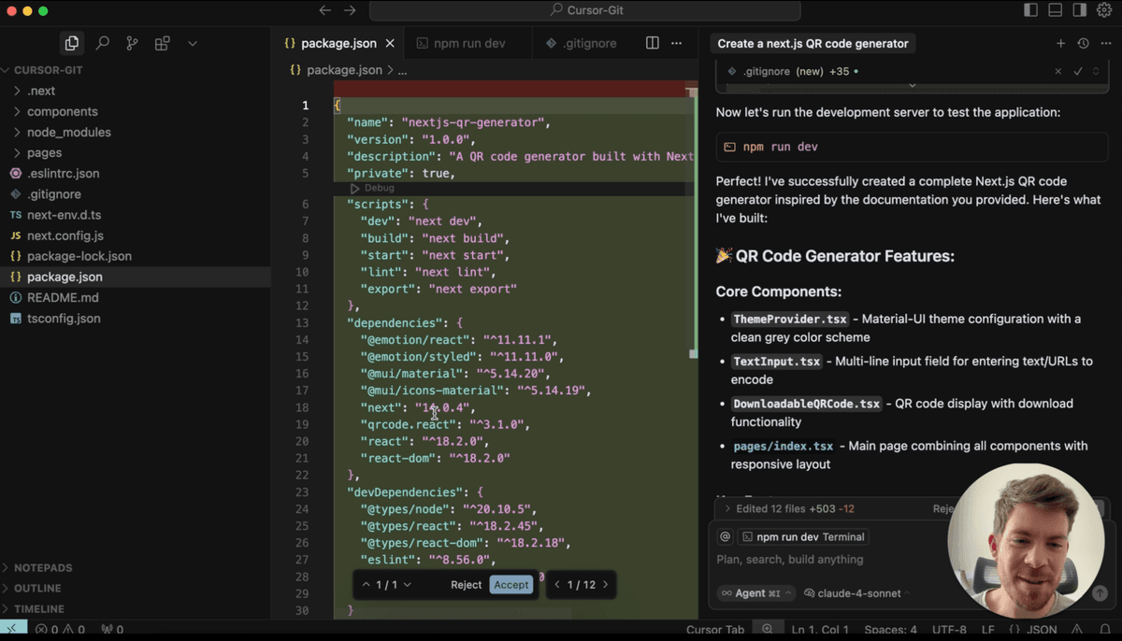Open the Agent mode dropdown in chat

pyautogui.click(x=755, y=592)
